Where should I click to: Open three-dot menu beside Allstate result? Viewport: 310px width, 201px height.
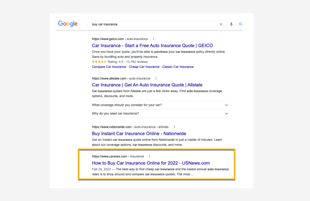(x=156, y=78)
